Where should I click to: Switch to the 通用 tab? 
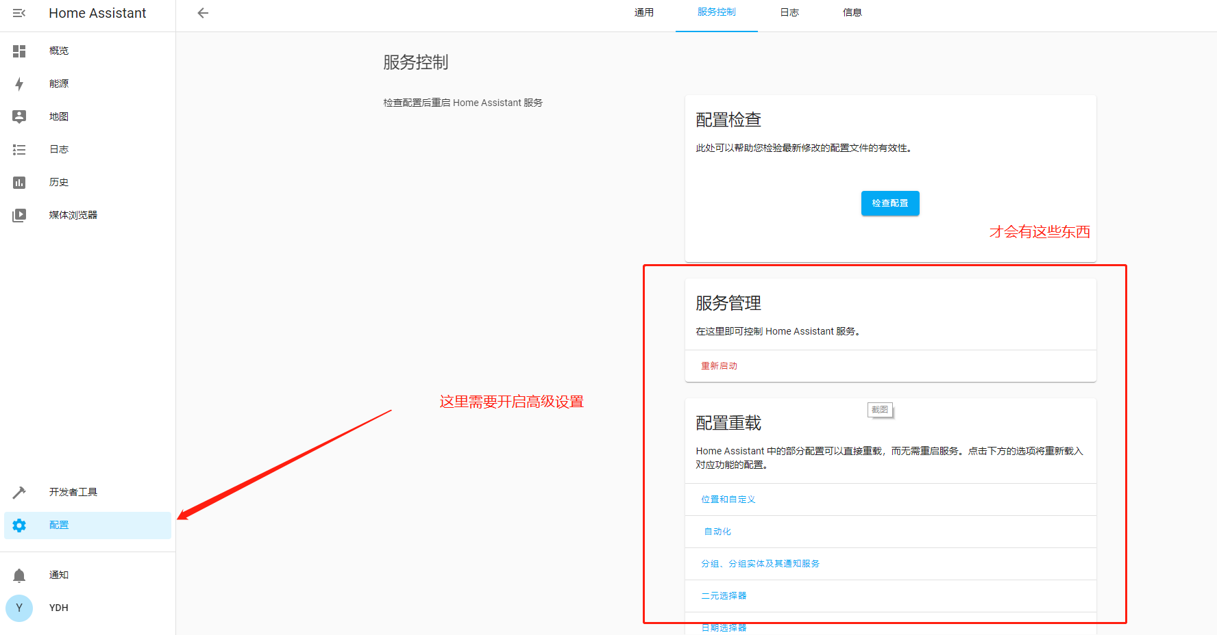(644, 12)
